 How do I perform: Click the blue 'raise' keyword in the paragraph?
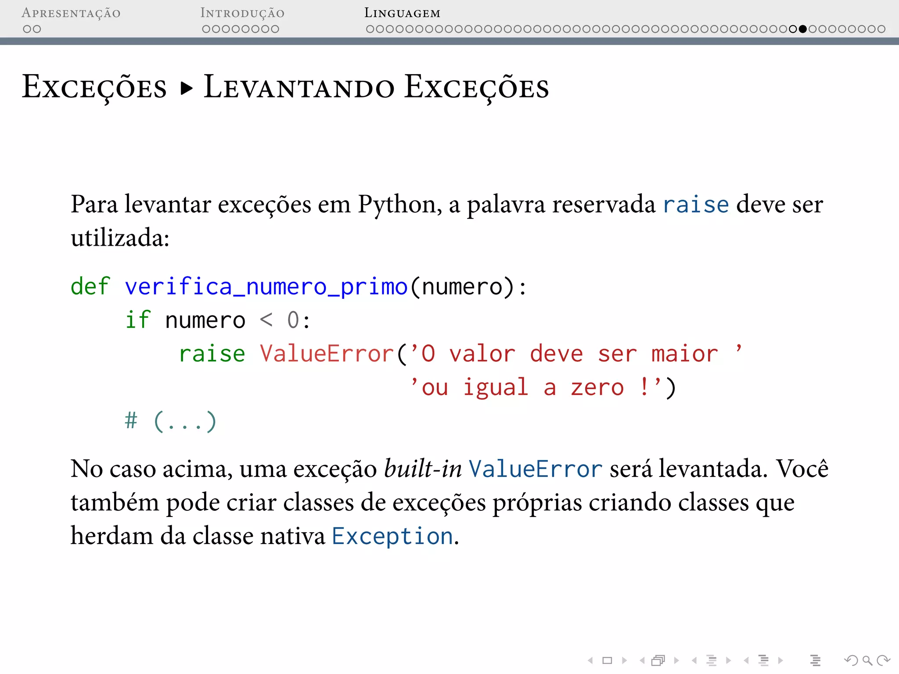tap(696, 205)
